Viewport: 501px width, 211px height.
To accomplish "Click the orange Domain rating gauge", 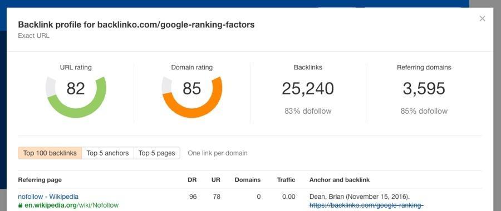I will (191, 97).
